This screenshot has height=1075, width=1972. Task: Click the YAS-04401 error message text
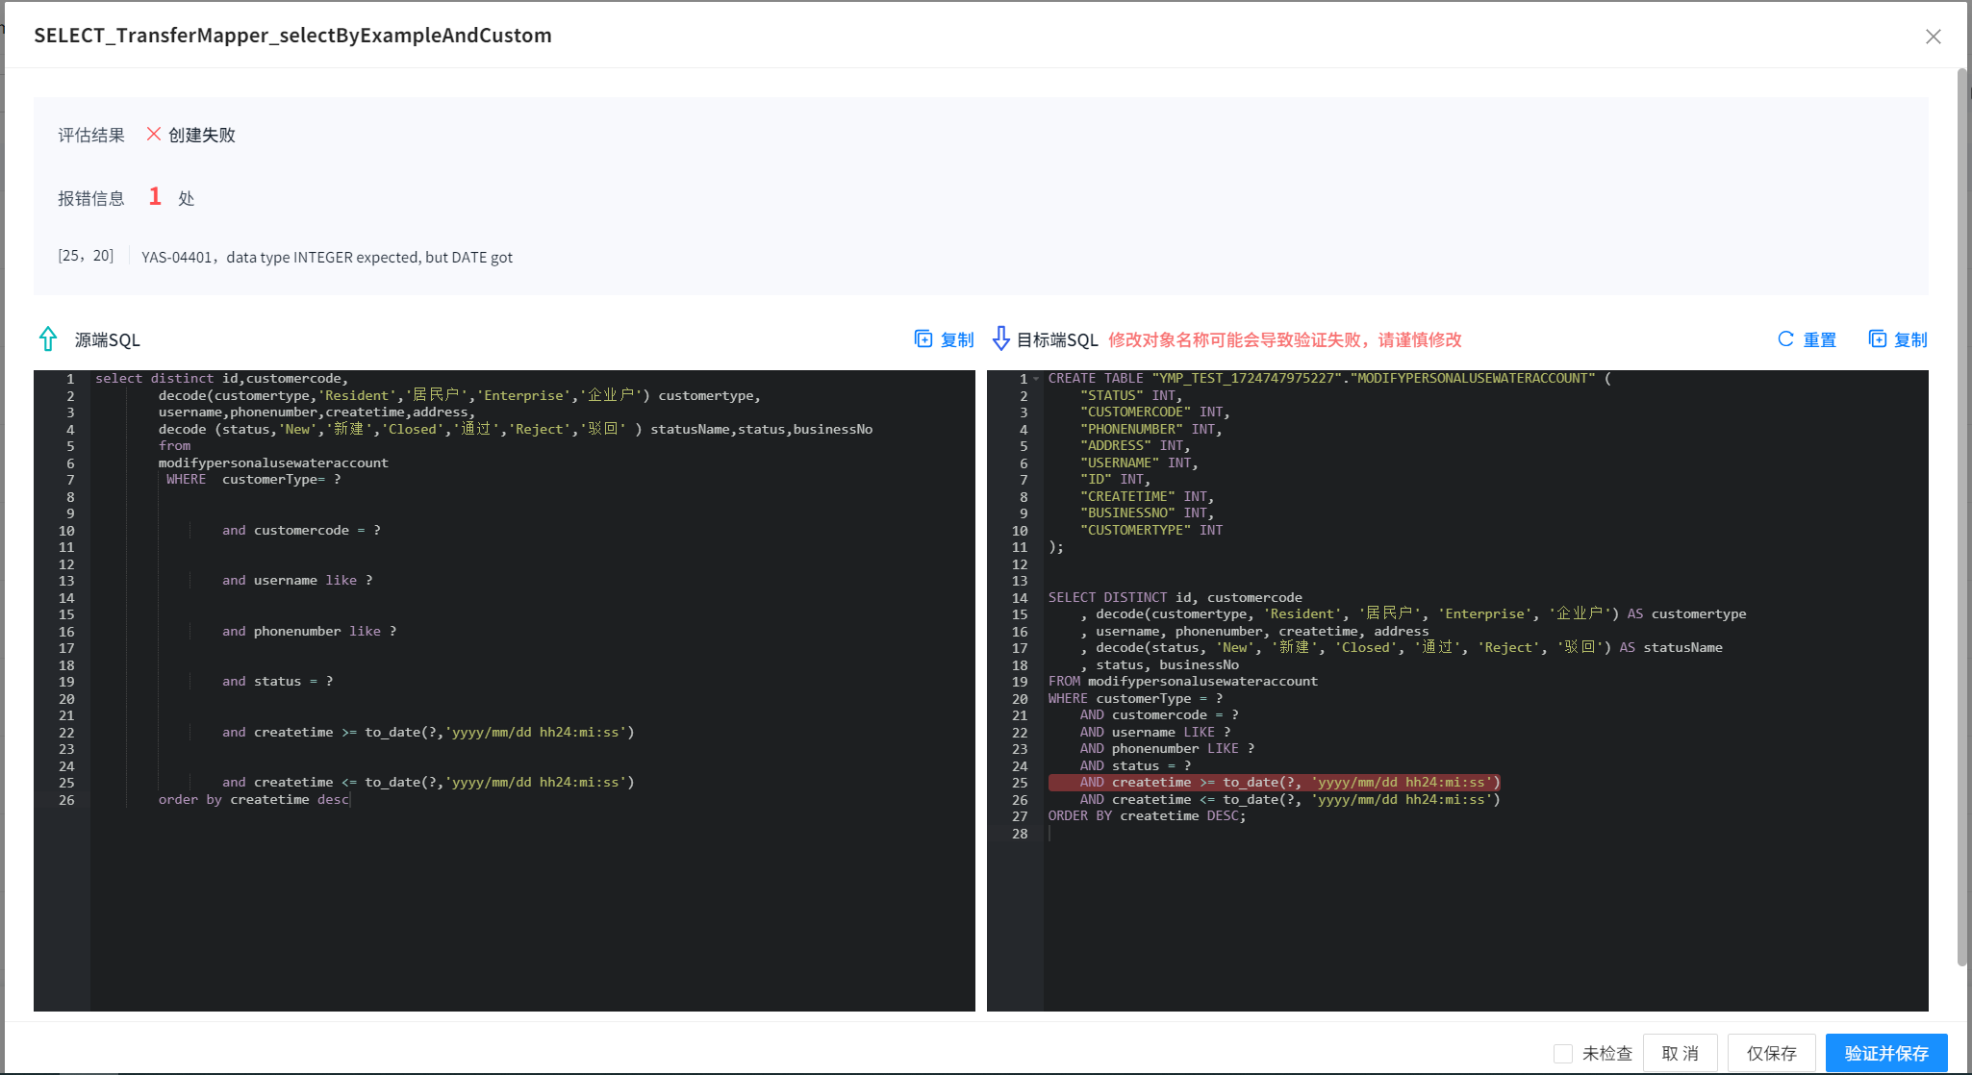(x=326, y=257)
